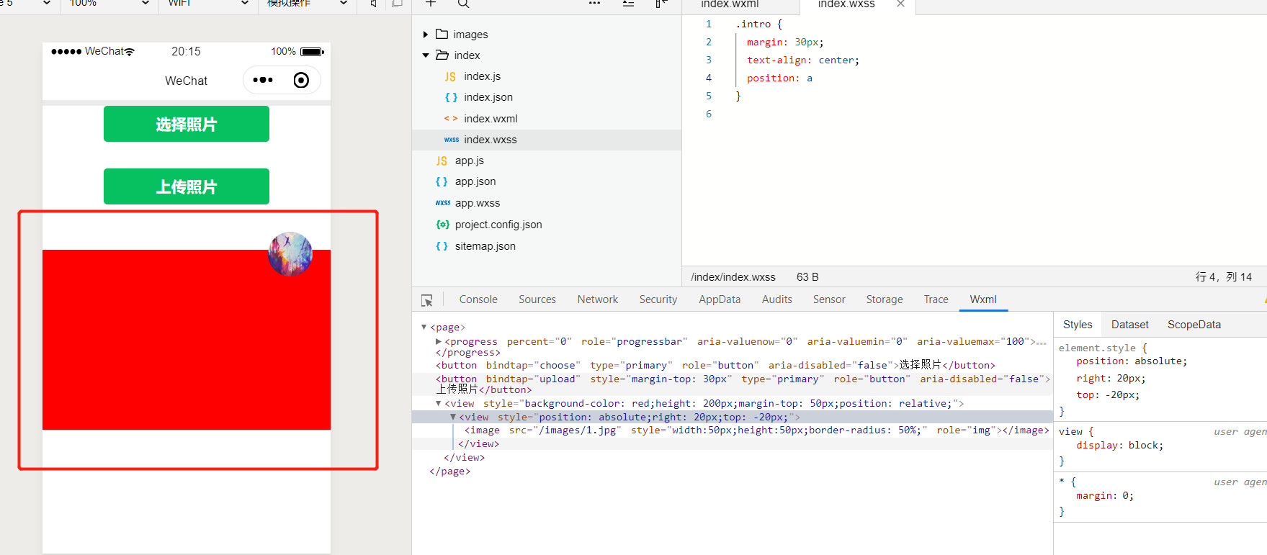1267x555 pixels.
Task: Click the angle-bracket icon beside index.wxml
Action: [451, 119]
